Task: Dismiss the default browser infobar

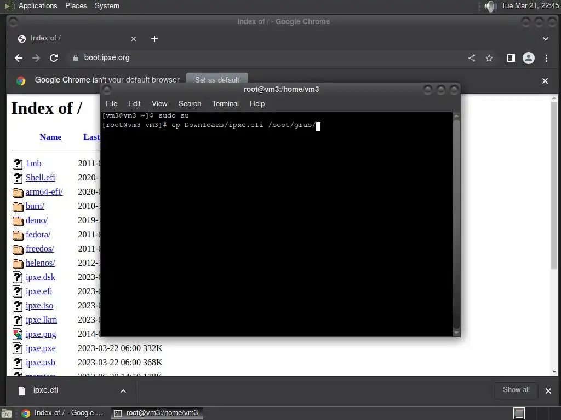Action: pos(545,81)
